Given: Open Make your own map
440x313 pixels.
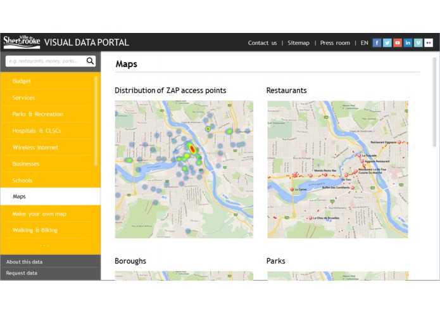Looking at the screenshot, I should [x=39, y=214].
